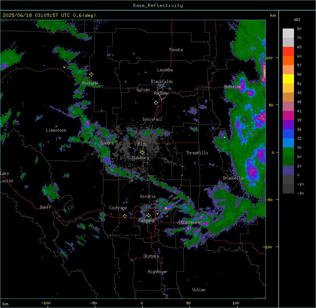
Task: Click the km unit label at top right
Action: point(273,15)
